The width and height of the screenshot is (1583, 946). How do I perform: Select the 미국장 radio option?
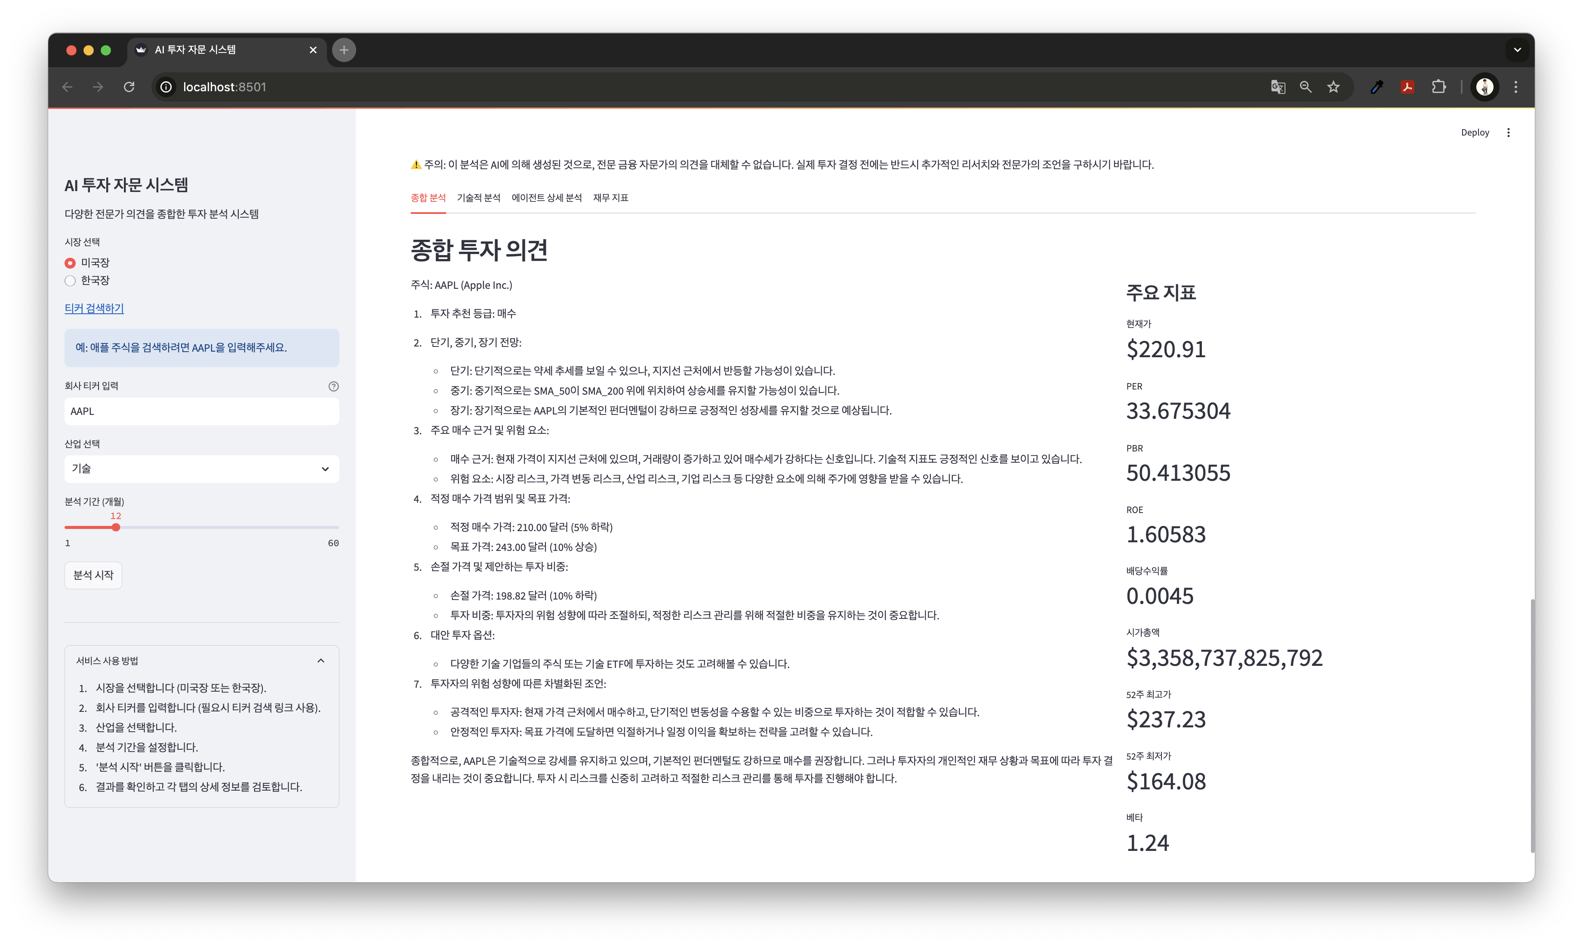click(71, 263)
